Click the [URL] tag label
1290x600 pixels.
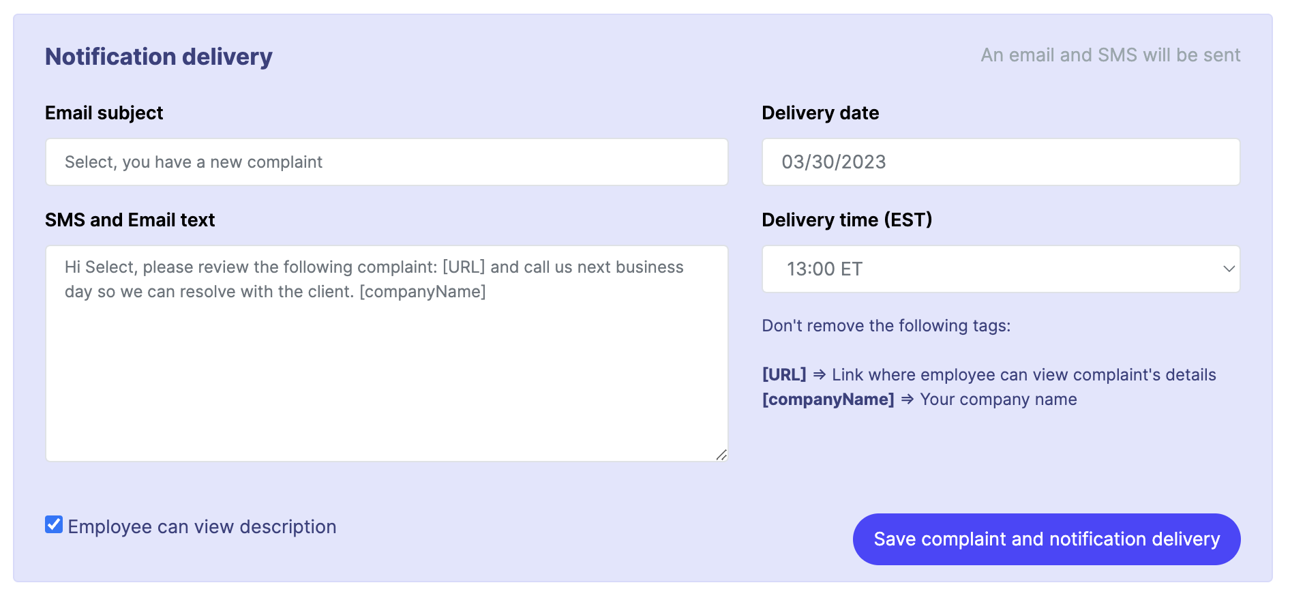point(783,374)
